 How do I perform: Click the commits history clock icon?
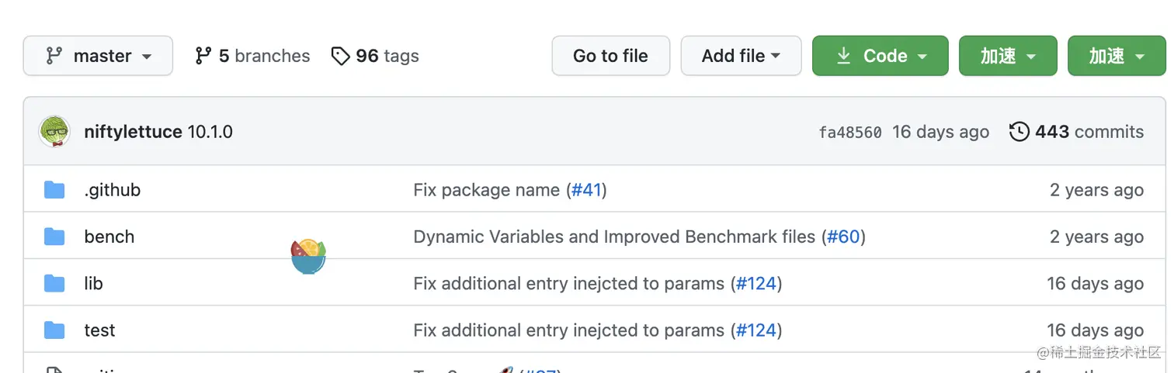1019,132
